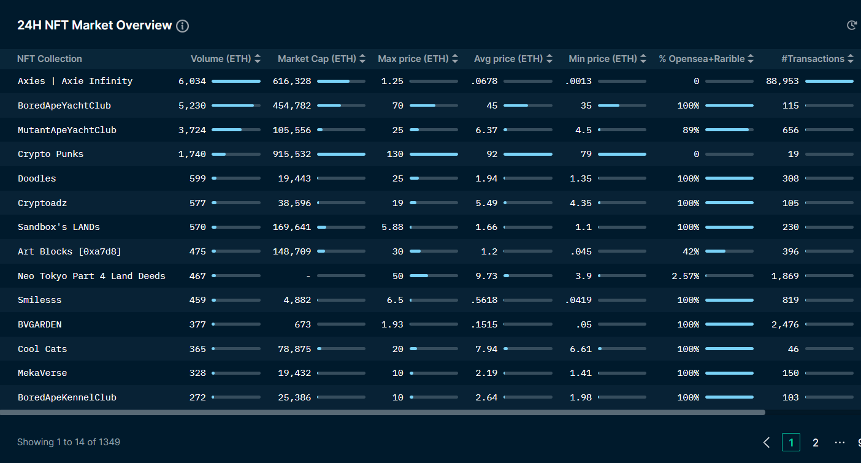Open pagination page 2
The height and width of the screenshot is (463, 861).
(816, 442)
